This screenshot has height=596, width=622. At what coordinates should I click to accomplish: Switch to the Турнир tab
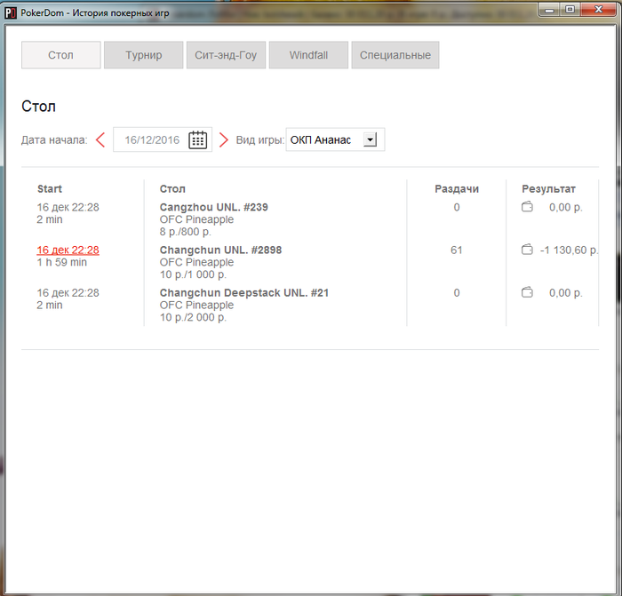144,55
